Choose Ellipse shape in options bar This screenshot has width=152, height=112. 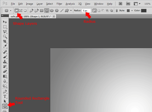coord(52,10)
